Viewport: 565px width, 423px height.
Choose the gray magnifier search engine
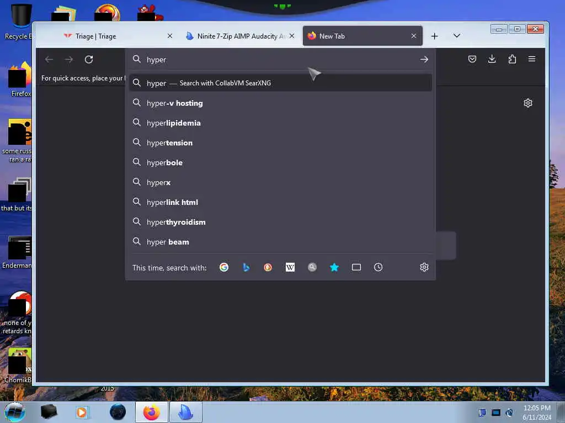click(x=312, y=267)
